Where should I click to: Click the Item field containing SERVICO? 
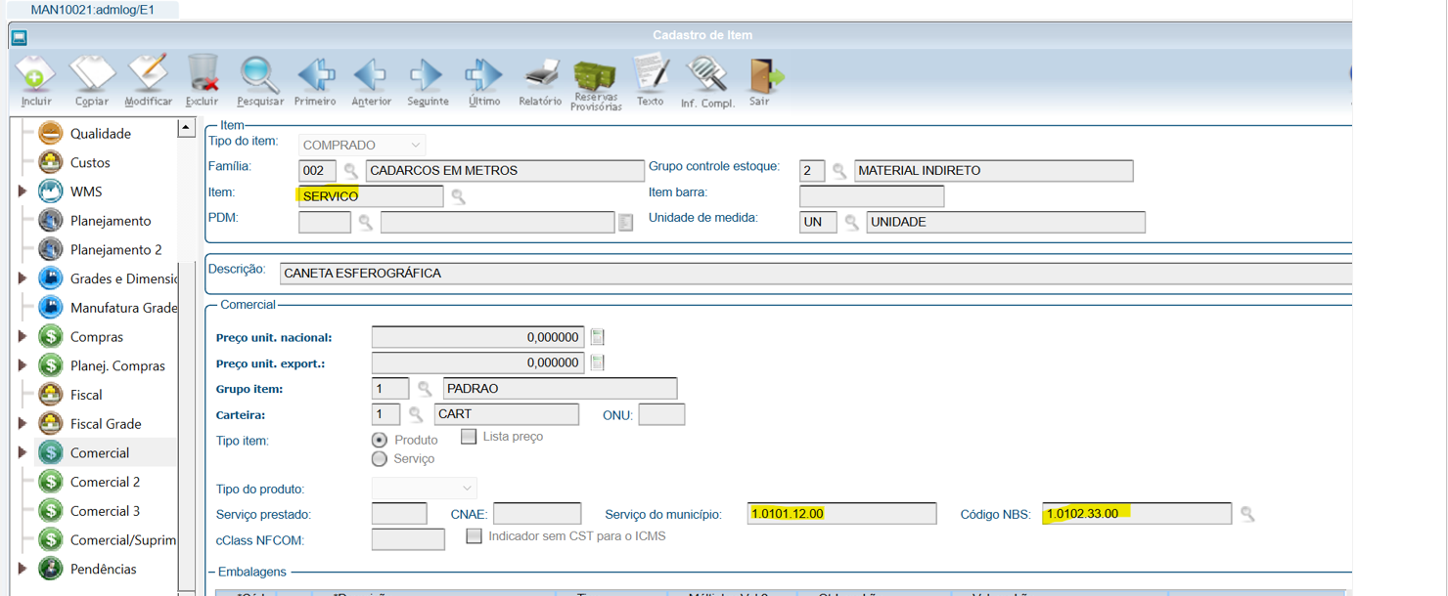pyautogui.click(x=371, y=196)
